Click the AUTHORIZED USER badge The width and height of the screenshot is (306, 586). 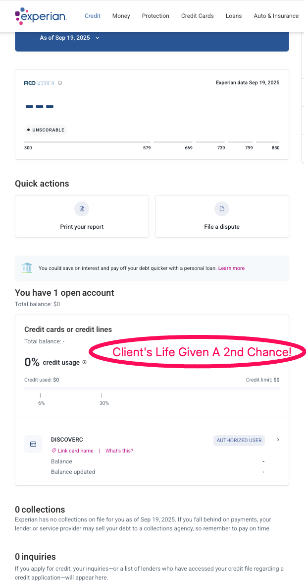coord(239,440)
